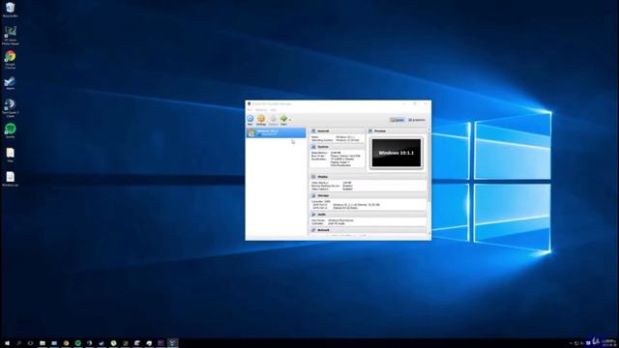Select the Windows 10.1.1 virtual machine entry

(x=276, y=132)
